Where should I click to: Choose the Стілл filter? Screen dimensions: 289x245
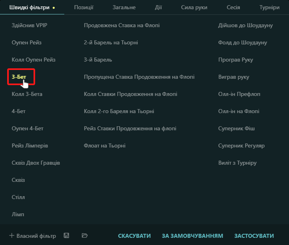click(x=18, y=197)
